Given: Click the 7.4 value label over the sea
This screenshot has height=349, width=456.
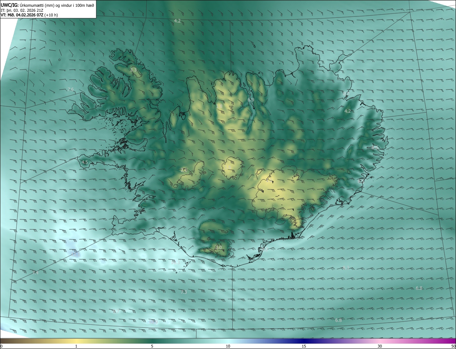Looking at the screenshot, I should (35, 273).
